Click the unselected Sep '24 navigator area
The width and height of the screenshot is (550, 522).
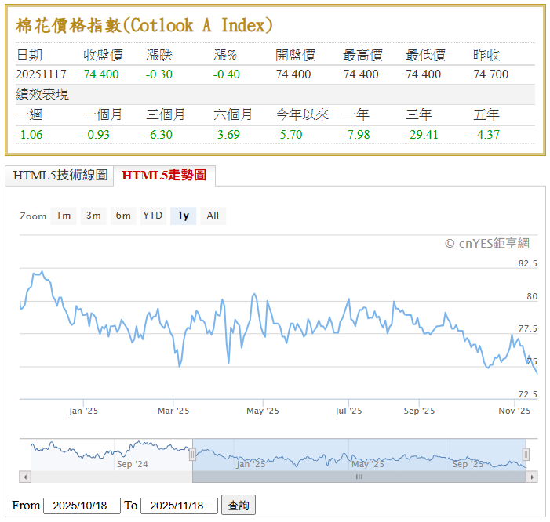coord(110,455)
